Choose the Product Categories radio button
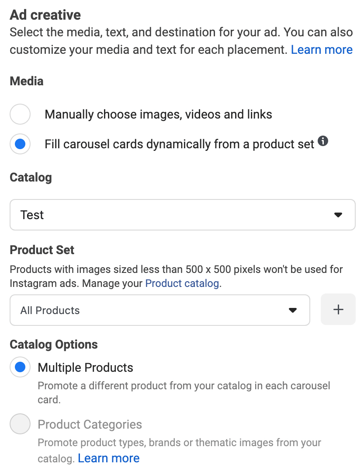Image resolution: width=364 pixels, height=475 pixels. [20, 424]
